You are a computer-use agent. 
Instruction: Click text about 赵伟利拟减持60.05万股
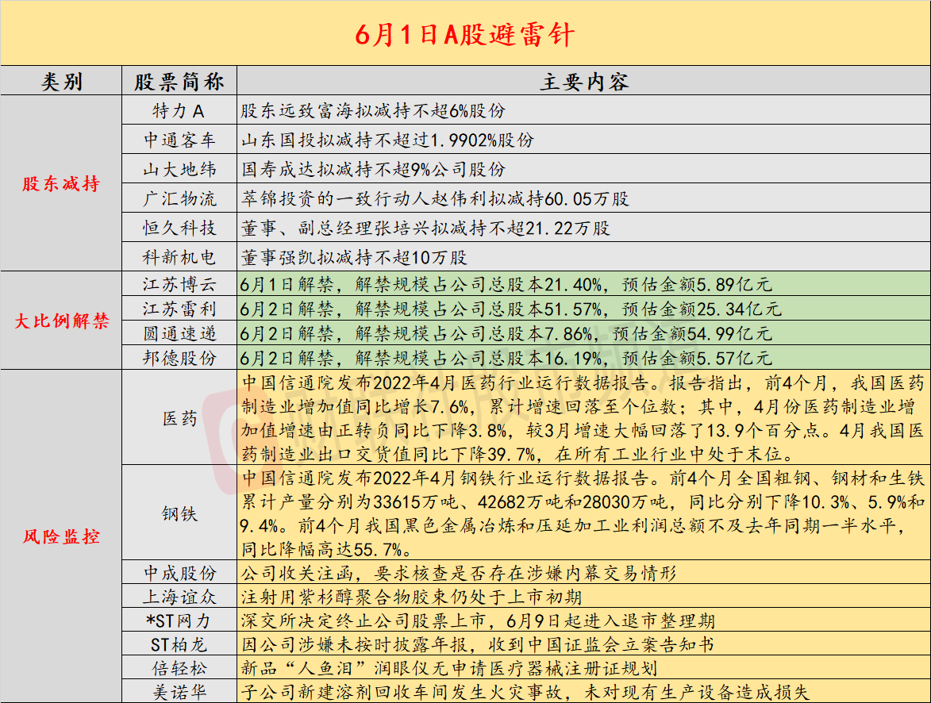coord(435,198)
